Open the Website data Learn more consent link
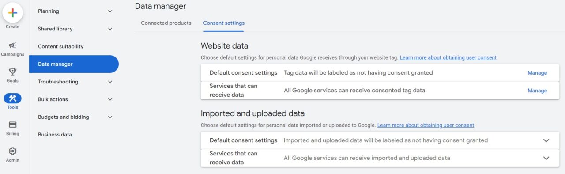The image size is (565, 174). (x=448, y=58)
